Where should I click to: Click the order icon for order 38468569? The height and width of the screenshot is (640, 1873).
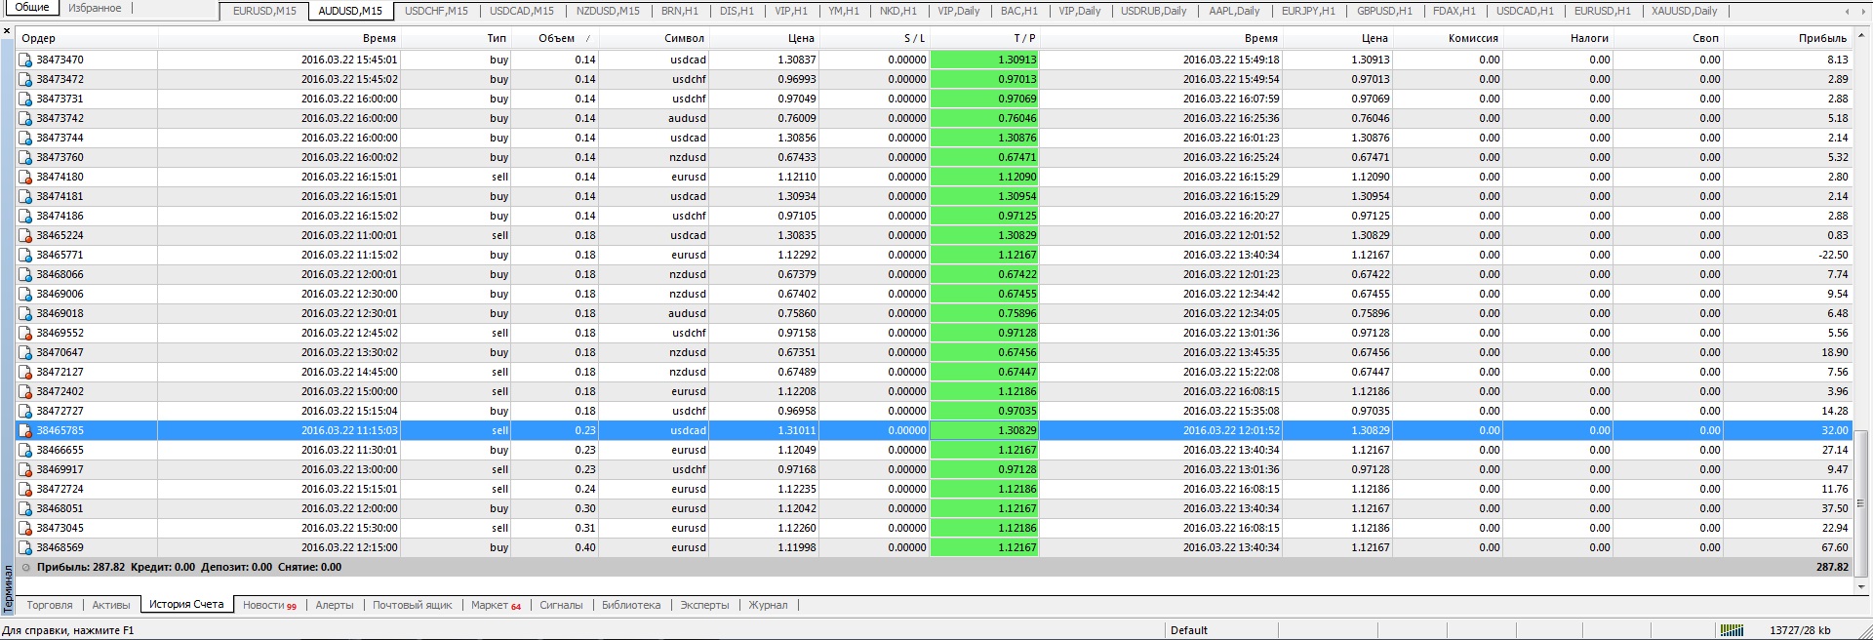[x=25, y=547]
